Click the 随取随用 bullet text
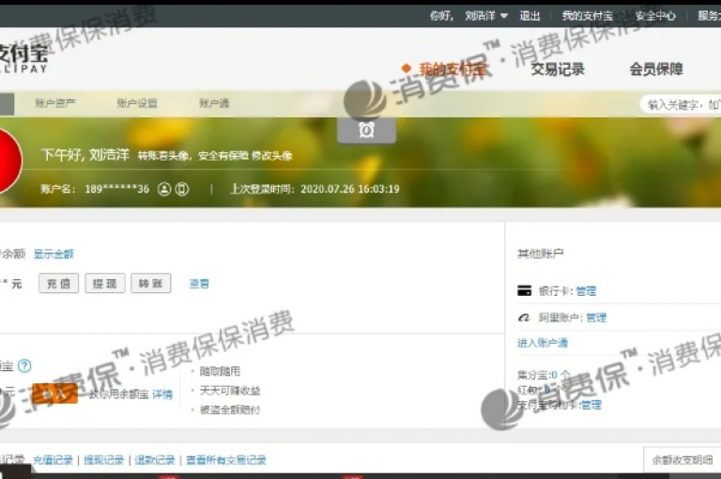 [x=220, y=371]
